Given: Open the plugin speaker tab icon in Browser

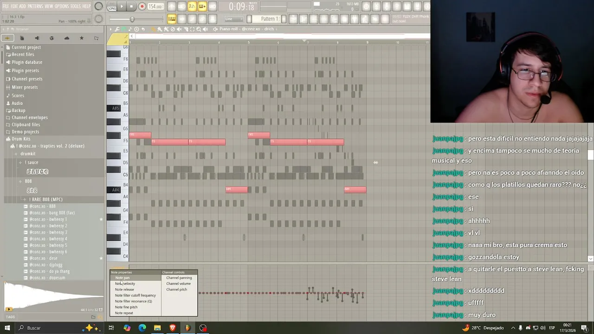Looking at the screenshot, I should [37, 38].
